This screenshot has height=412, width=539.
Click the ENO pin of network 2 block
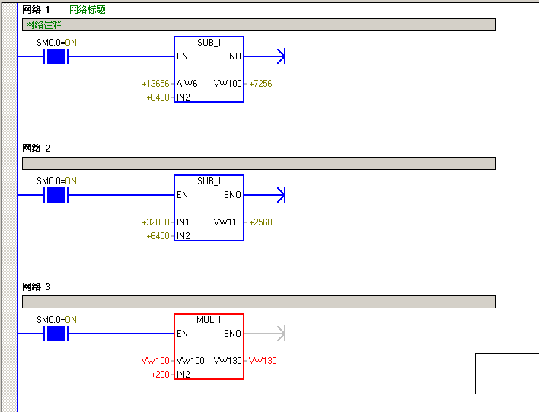click(x=232, y=195)
